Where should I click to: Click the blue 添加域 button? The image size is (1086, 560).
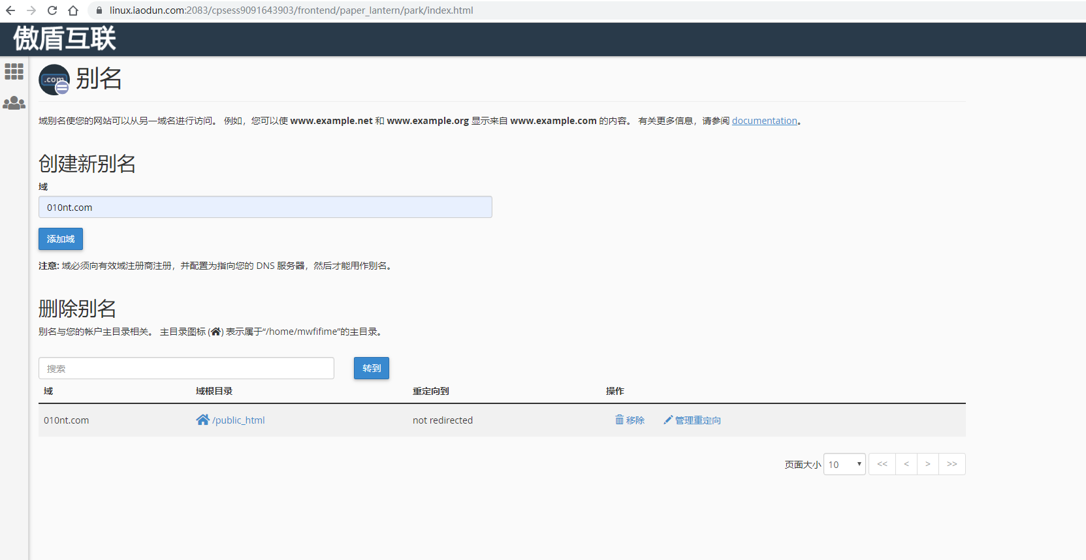click(61, 239)
